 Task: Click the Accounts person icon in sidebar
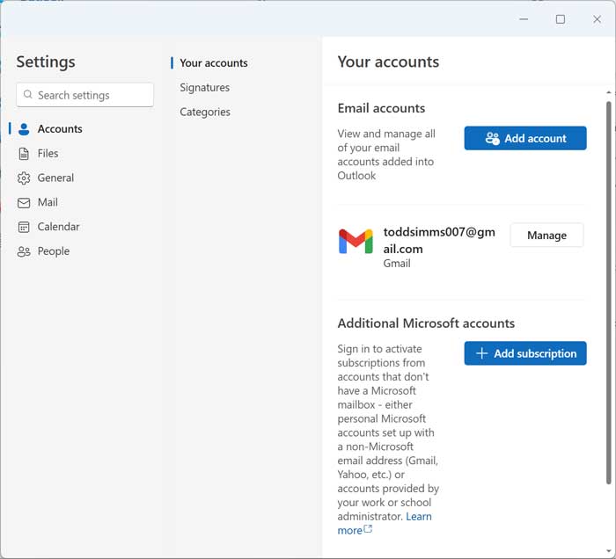point(24,129)
